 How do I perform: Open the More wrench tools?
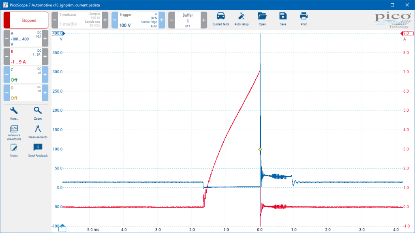click(x=14, y=113)
